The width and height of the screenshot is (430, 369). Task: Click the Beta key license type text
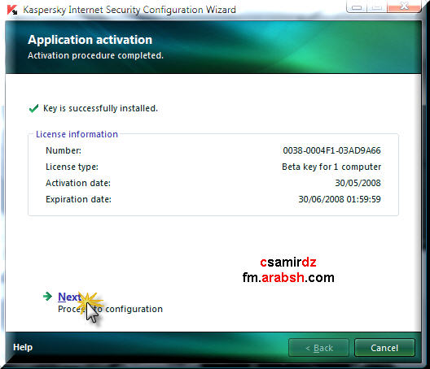pos(331,167)
